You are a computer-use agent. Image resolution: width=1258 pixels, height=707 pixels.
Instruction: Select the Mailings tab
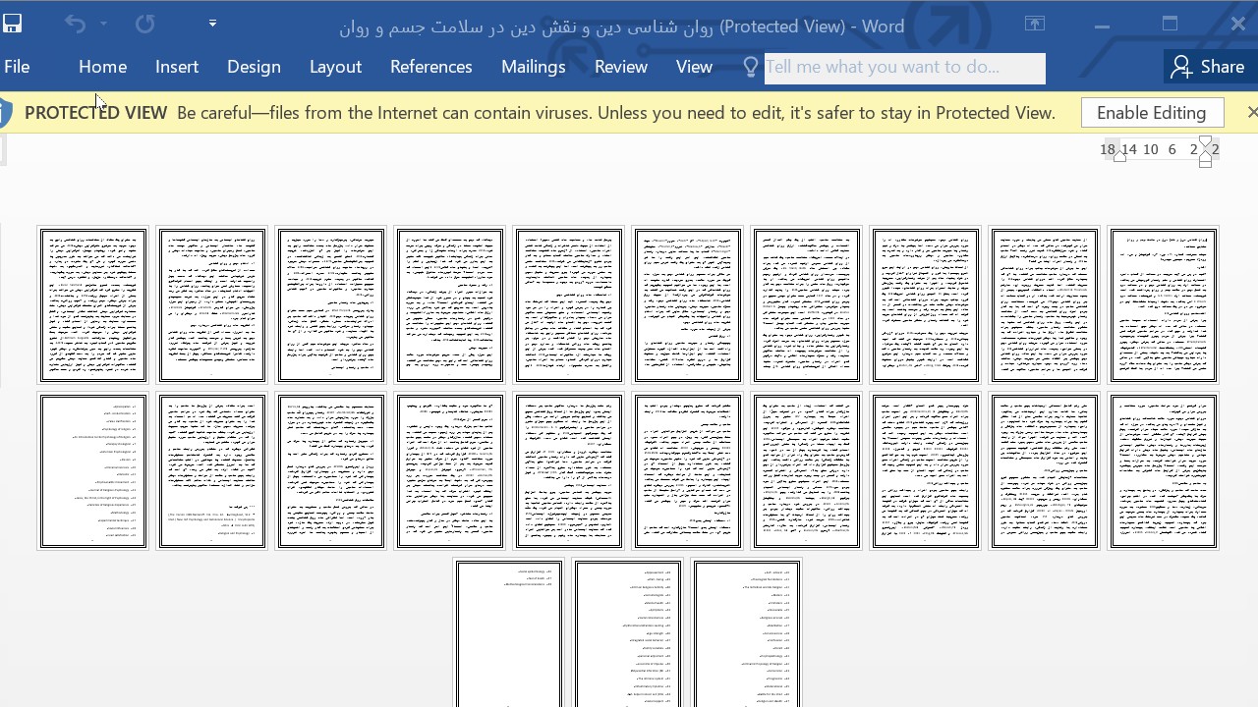(533, 67)
